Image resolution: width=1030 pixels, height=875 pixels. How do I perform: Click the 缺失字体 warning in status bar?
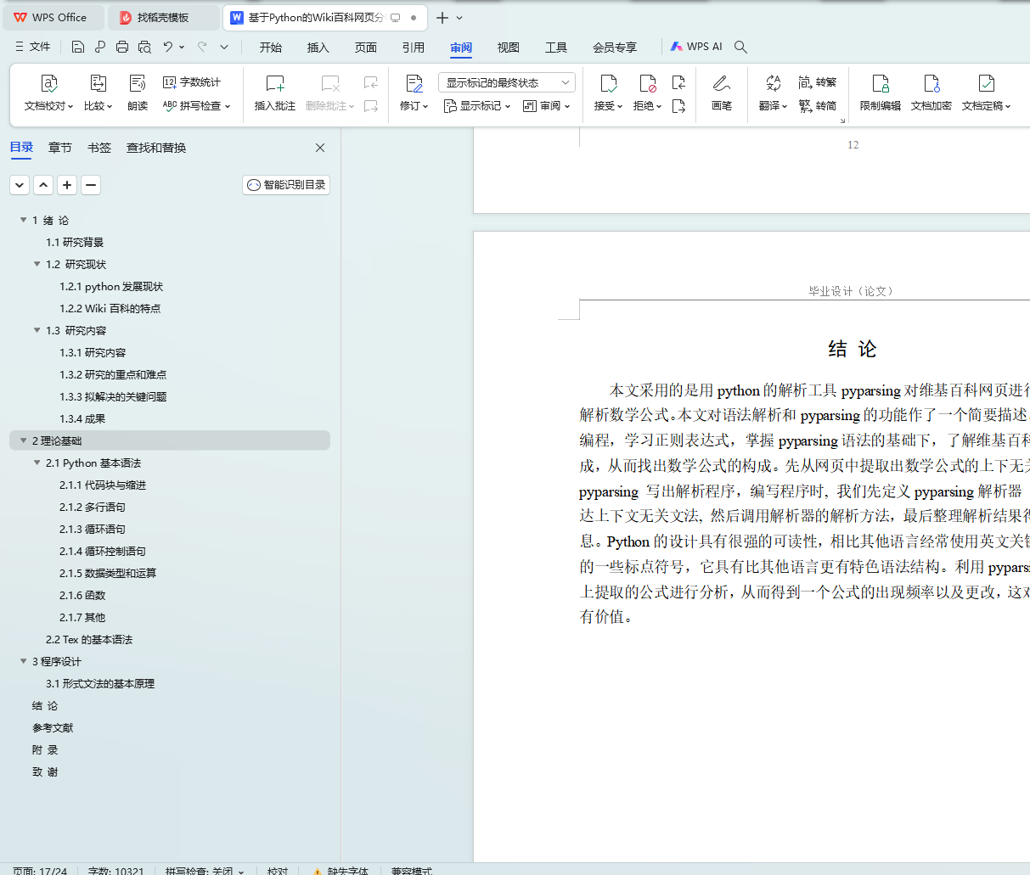point(341,870)
